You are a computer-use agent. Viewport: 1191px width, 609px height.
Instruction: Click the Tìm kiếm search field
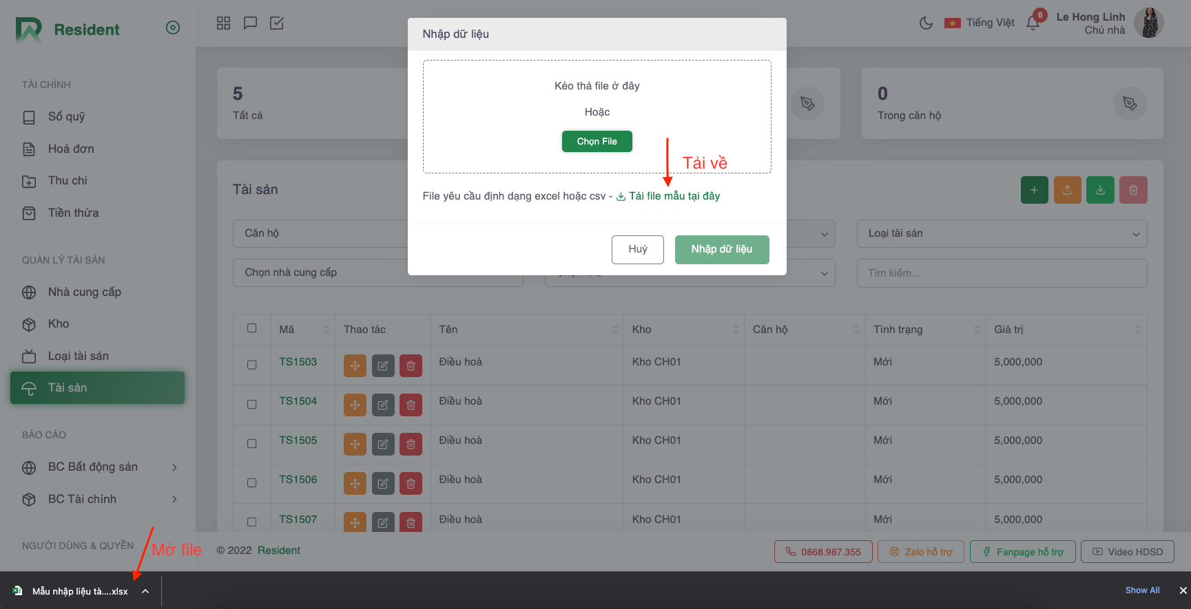[1002, 273]
